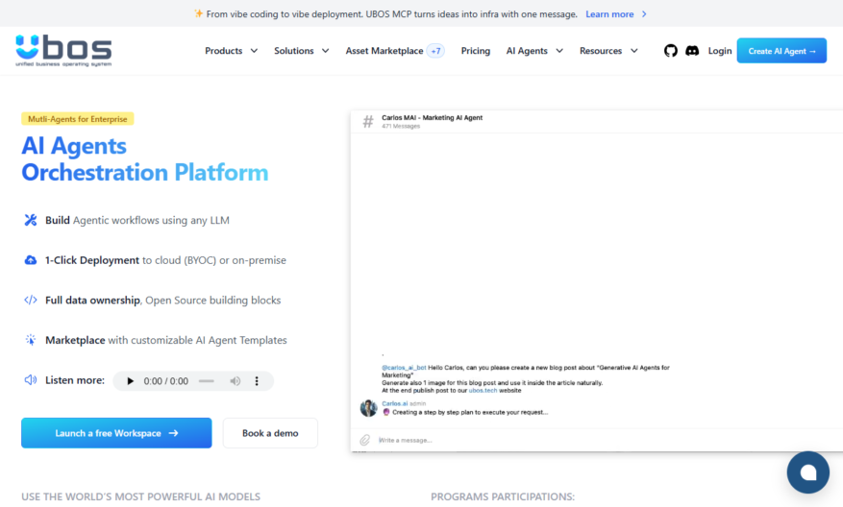Click the code brackets icon
This screenshot has width=843, height=507.
pyautogui.click(x=31, y=300)
